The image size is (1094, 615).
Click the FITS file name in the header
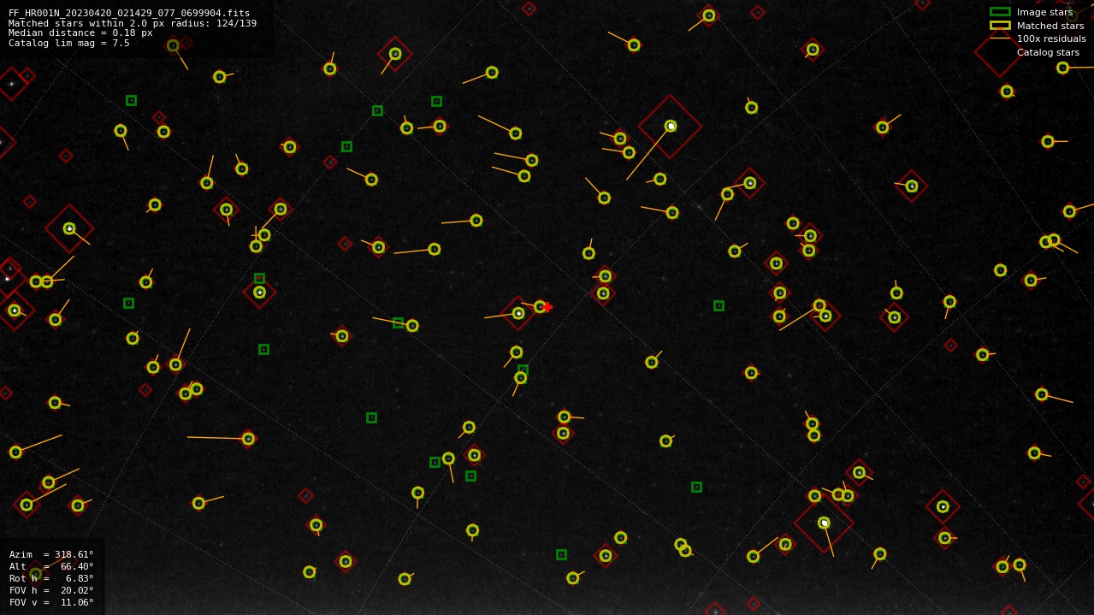[129, 14]
